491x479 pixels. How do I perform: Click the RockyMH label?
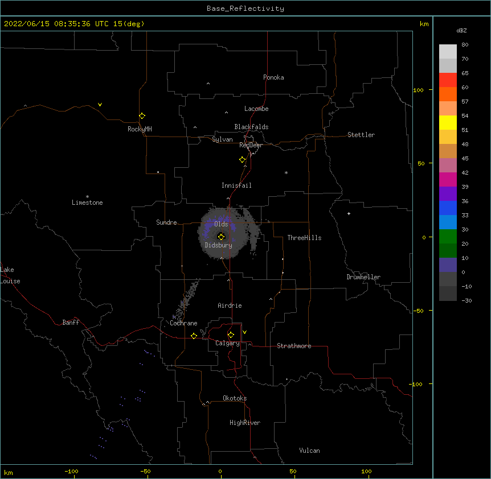pos(140,129)
